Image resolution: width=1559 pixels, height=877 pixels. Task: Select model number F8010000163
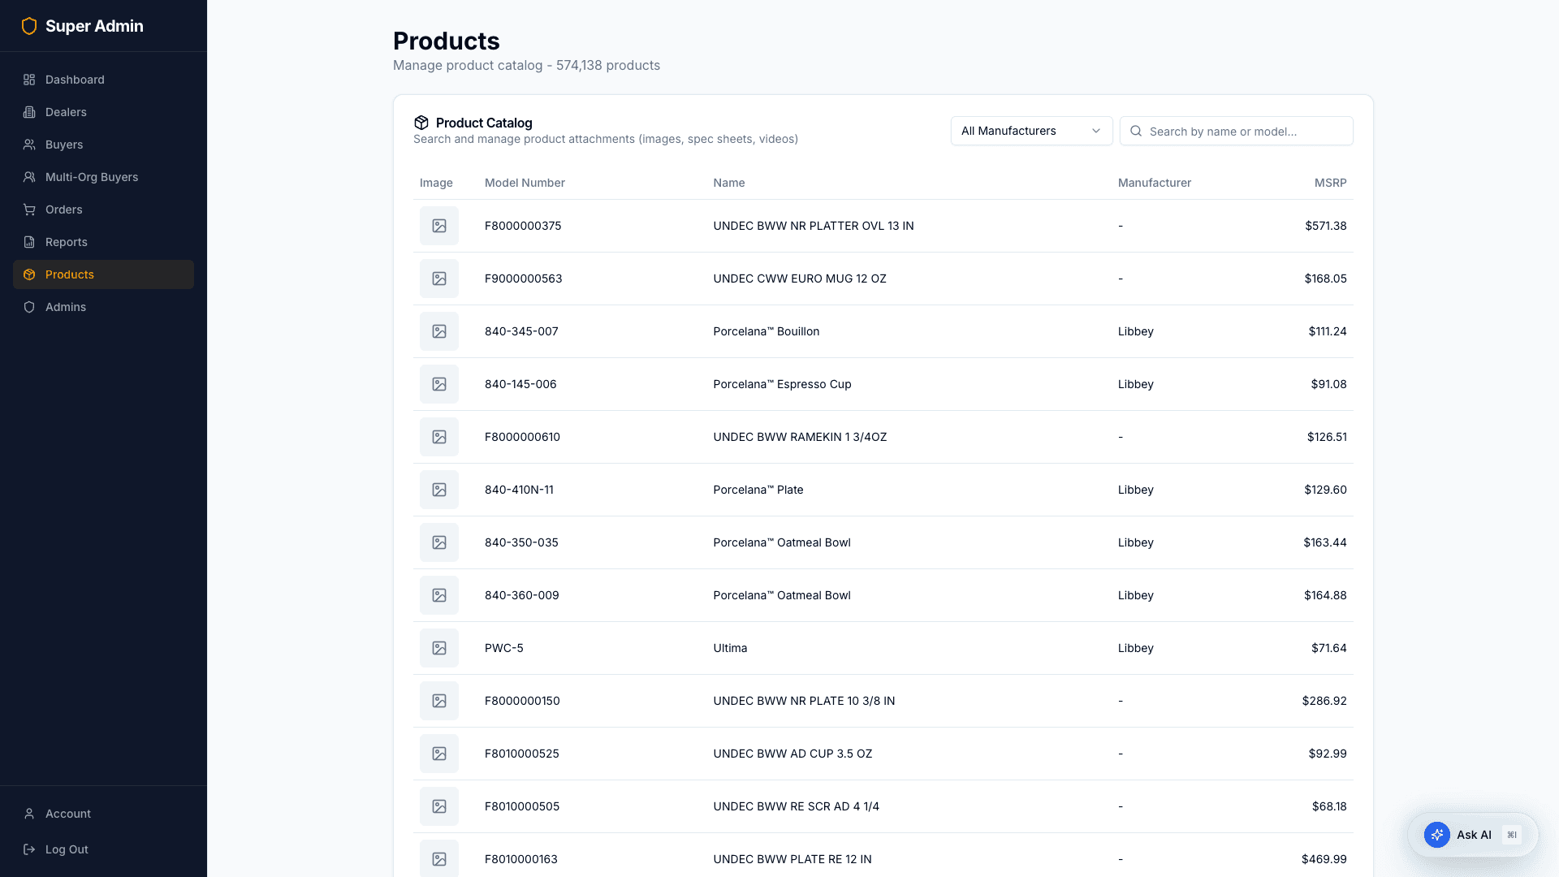[521, 859]
